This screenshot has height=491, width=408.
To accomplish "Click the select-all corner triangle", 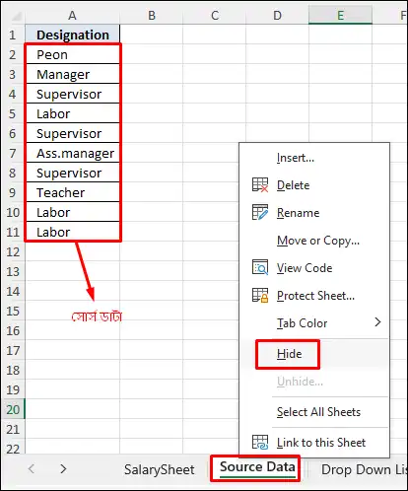I will pos(15,16).
